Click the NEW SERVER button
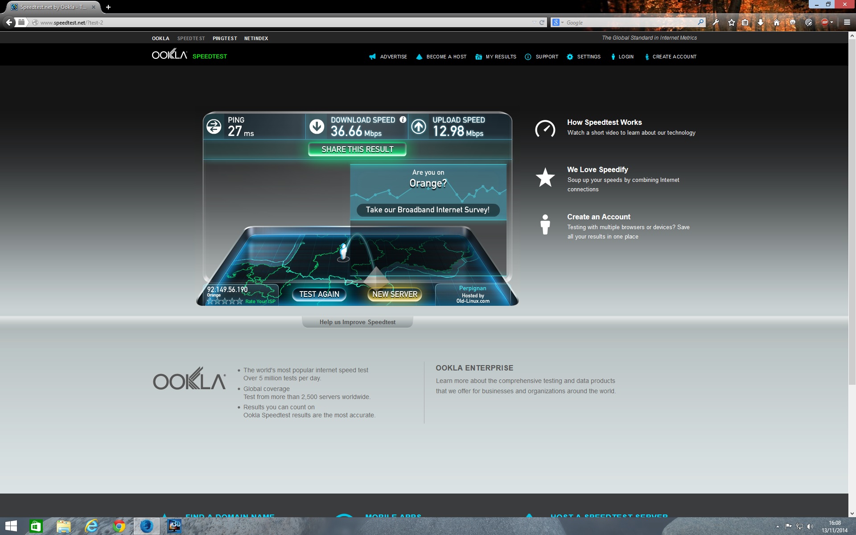 pos(395,294)
